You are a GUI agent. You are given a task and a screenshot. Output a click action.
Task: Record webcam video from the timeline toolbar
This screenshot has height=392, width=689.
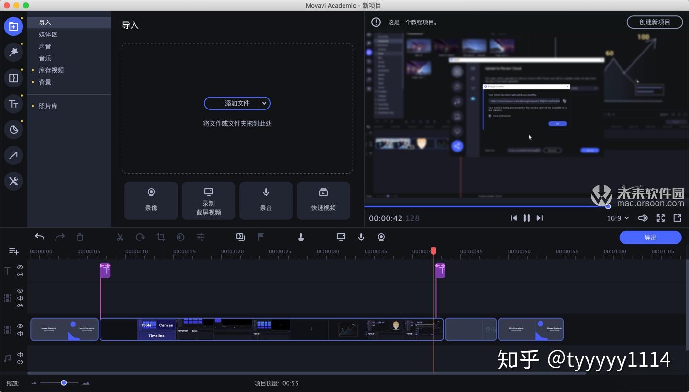click(381, 237)
